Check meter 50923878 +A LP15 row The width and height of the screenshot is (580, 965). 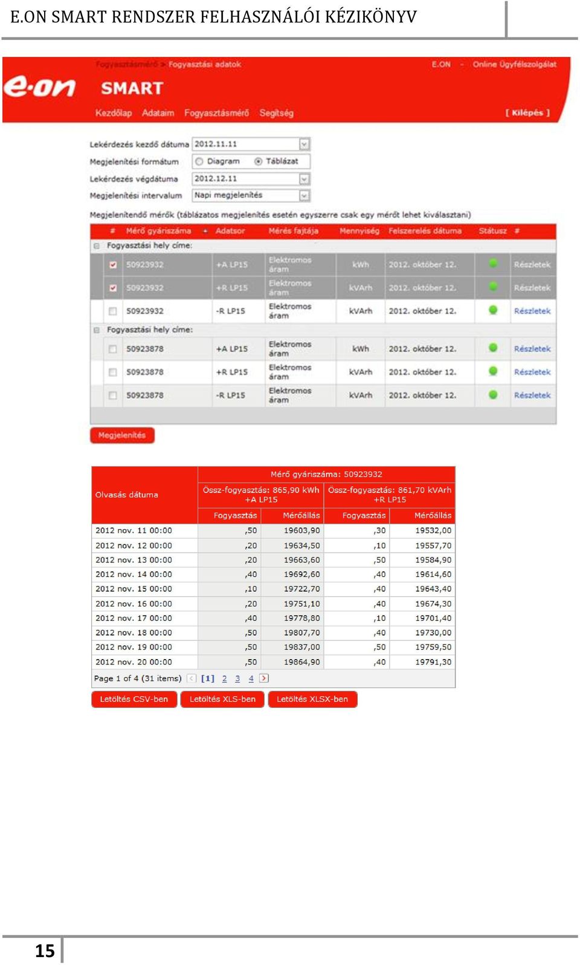point(113,349)
